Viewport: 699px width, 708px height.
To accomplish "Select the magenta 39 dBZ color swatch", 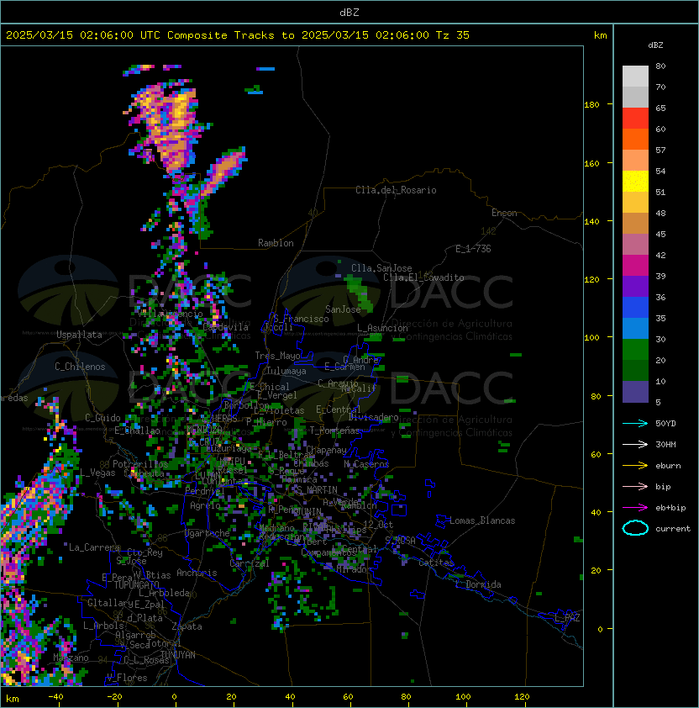I will (635, 266).
